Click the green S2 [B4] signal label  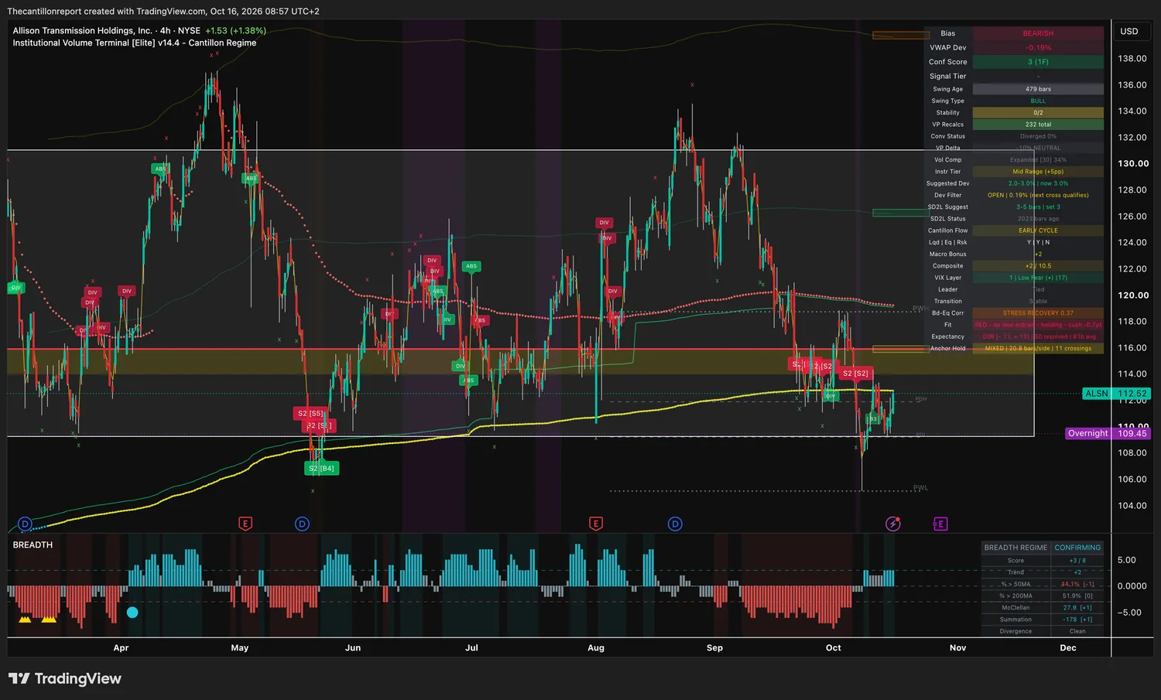click(x=321, y=468)
